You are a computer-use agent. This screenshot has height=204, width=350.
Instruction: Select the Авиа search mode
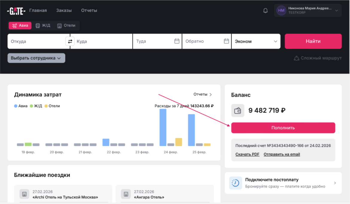pyautogui.click(x=20, y=26)
